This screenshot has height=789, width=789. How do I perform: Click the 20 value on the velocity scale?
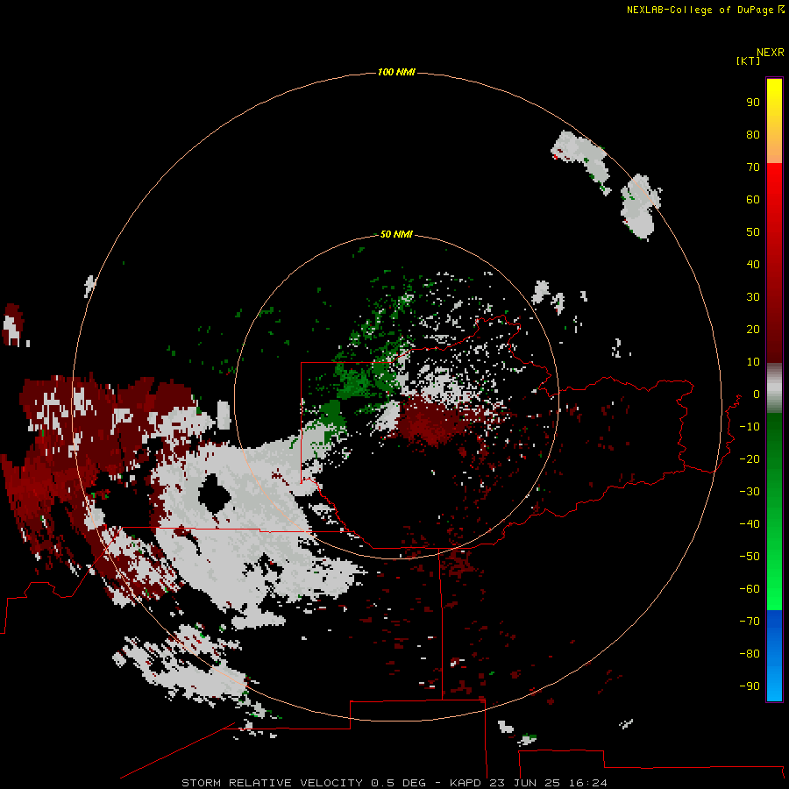(753, 329)
